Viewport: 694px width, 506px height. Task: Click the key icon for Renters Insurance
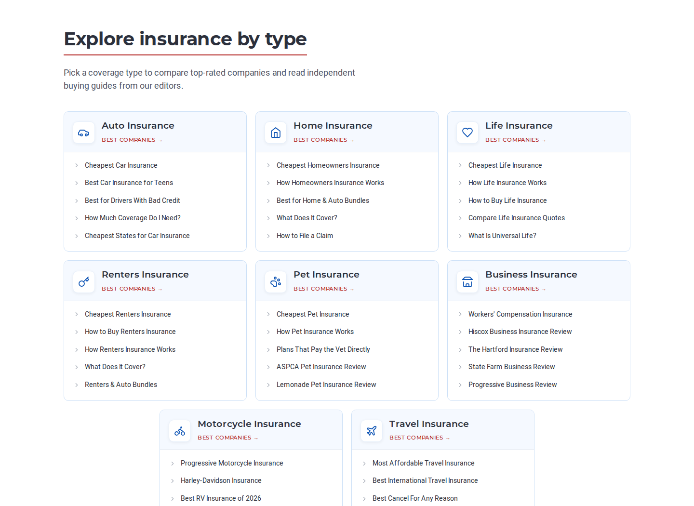click(84, 282)
